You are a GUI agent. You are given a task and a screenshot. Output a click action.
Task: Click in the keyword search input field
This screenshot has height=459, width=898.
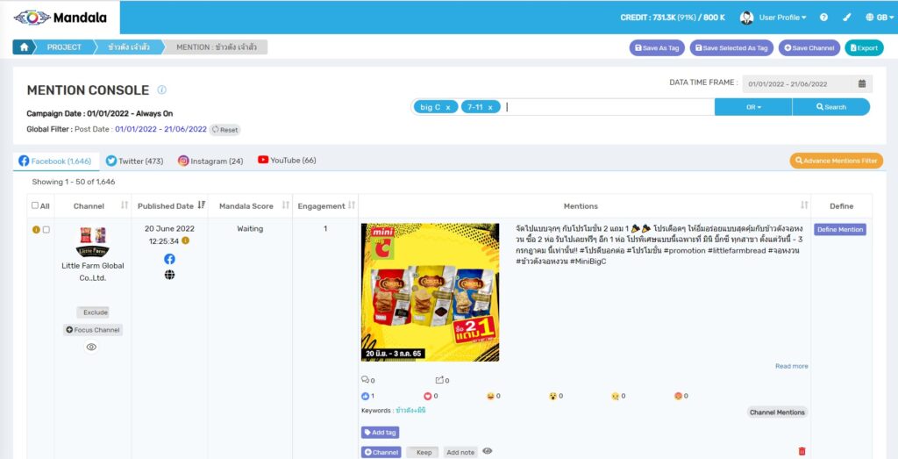609,107
